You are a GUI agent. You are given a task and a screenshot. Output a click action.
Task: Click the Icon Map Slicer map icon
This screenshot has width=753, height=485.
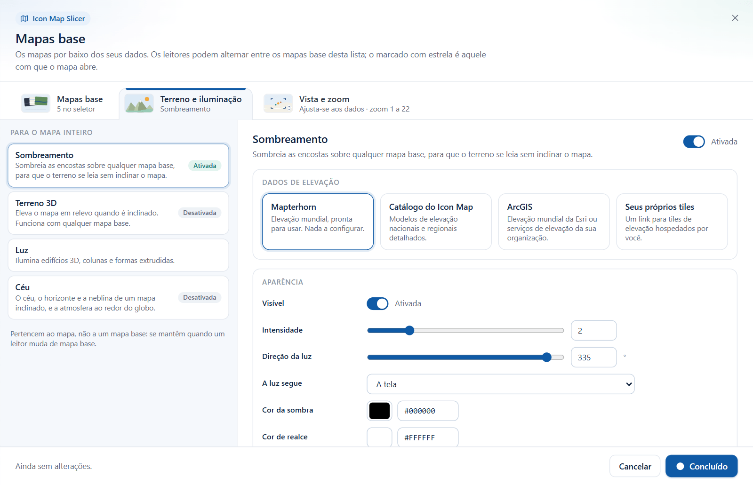pyautogui.click(x=24, y=19)
